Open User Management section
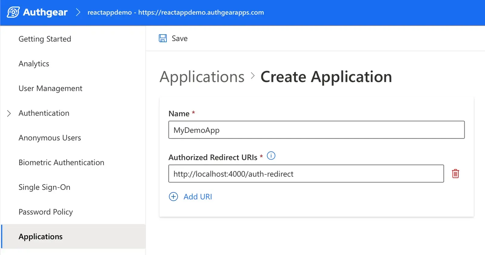Image resolution: width=485 pixels, height=255 pixels. point(50,88)
